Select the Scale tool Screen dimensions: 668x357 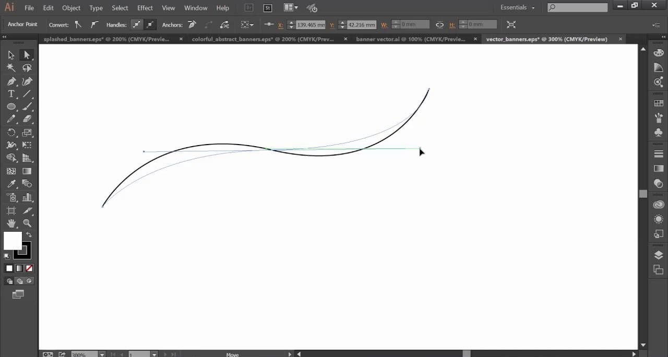27,133
